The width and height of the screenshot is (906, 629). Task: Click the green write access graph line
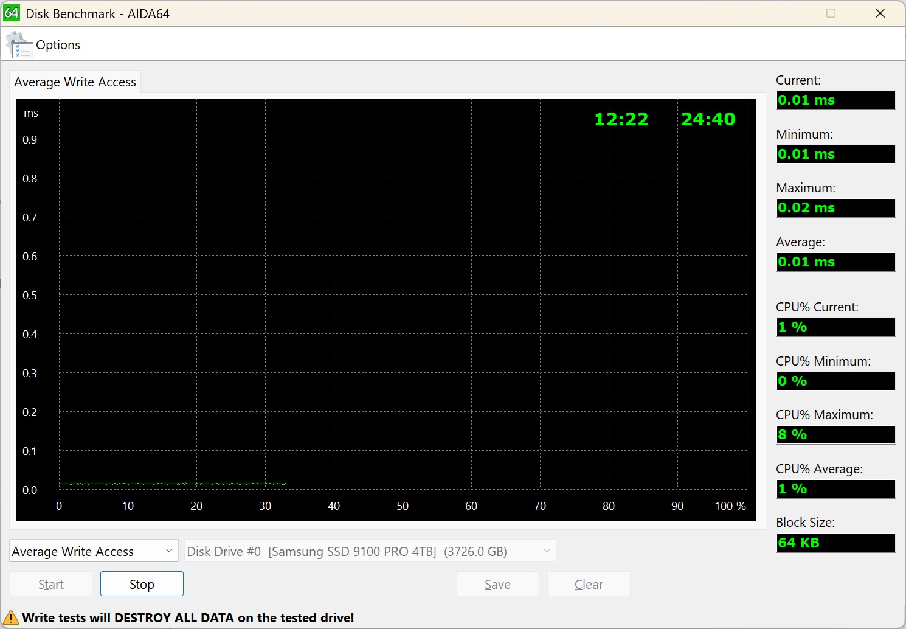173,484
